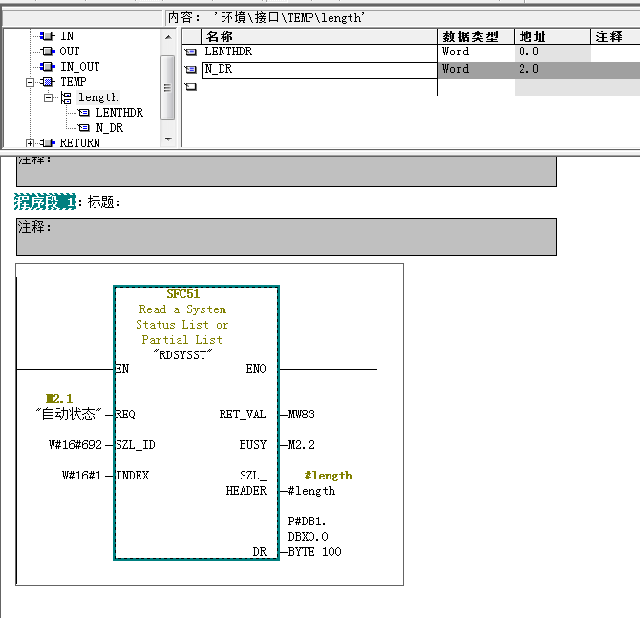
Task: Click the network 1 注释 comment box
Action: (x=287, y=237)
